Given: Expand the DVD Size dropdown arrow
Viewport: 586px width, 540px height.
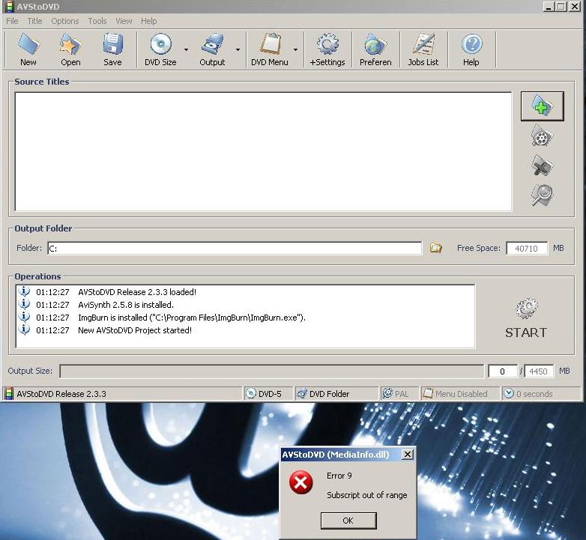Looking at the screenshot, I should 186,49.
